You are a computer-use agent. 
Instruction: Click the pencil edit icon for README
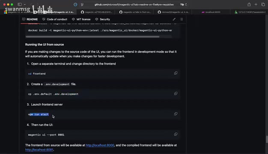(x=174, y=19)
